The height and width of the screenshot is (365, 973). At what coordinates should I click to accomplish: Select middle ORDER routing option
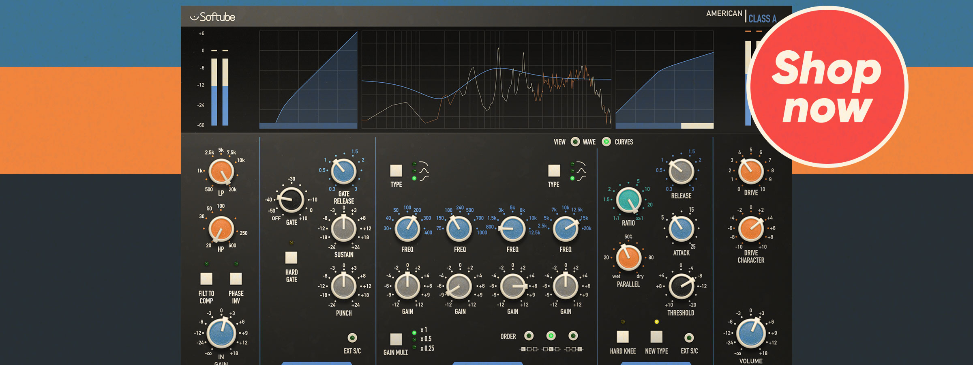click(x=551, y=336)
